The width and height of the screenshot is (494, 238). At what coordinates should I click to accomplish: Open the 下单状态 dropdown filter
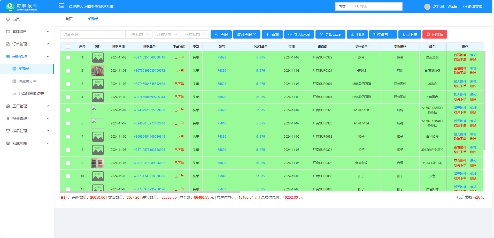click(139, 34)
